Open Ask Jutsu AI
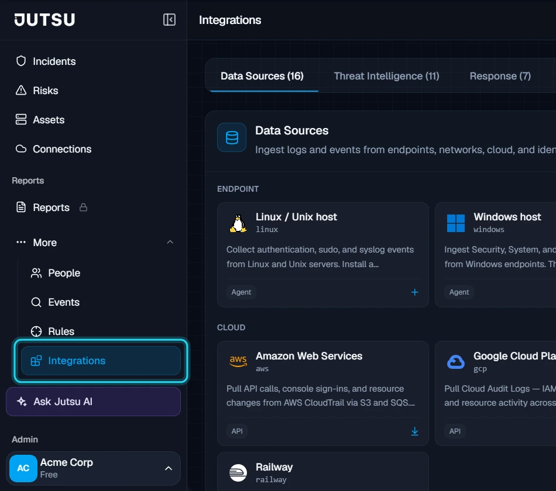 (93, 402)
